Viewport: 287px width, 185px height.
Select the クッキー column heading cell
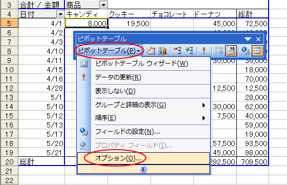tap(129, 14)
